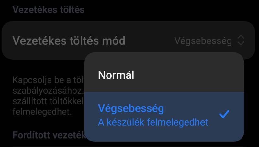The height and width of the screenshot is (147, 259).
Task: Open the Vezetékes töltés mód dropdown
Action: (128, 40)
